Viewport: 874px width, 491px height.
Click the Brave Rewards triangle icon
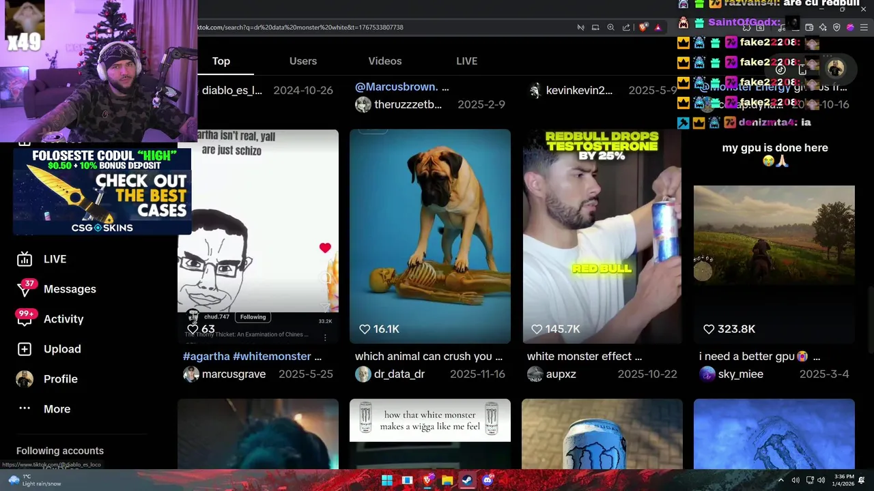tap(658, 27)
